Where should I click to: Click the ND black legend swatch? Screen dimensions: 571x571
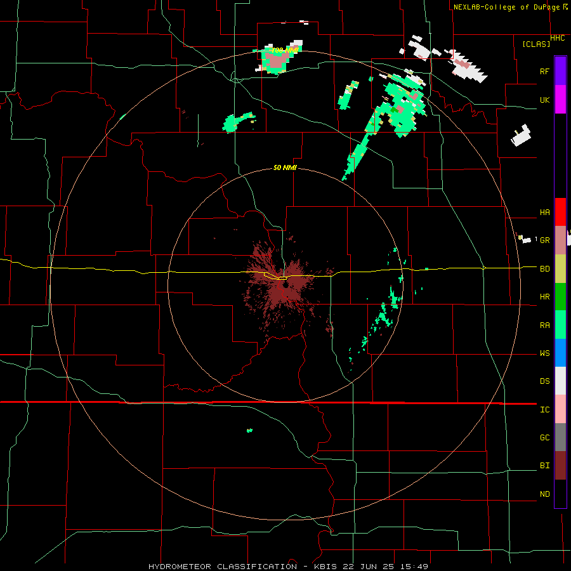[560, 494]
